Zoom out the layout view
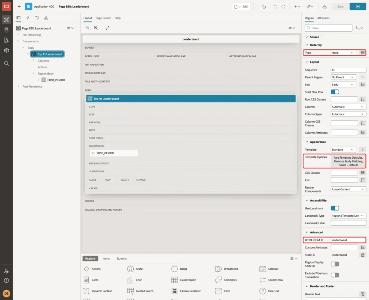This screenshot has width=369, height=300. (88, 28)
